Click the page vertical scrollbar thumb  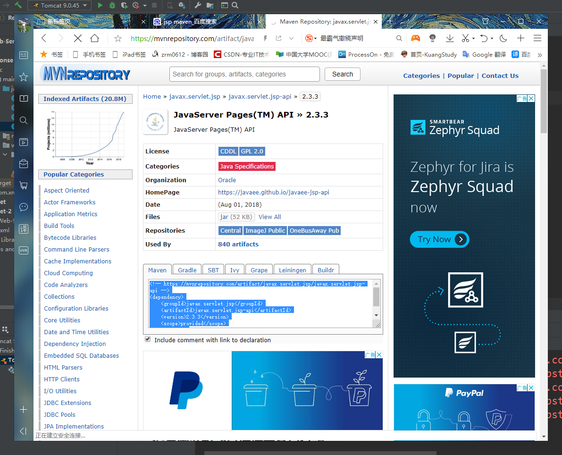tap(544, 101)
